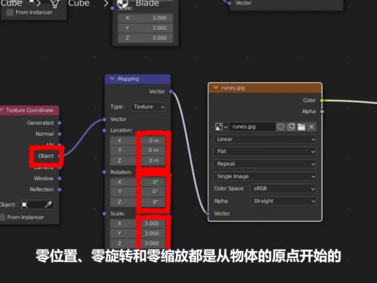Open Linear interpolation dropdown
This screenshot has width=377, height=283.
pos(265,139)
